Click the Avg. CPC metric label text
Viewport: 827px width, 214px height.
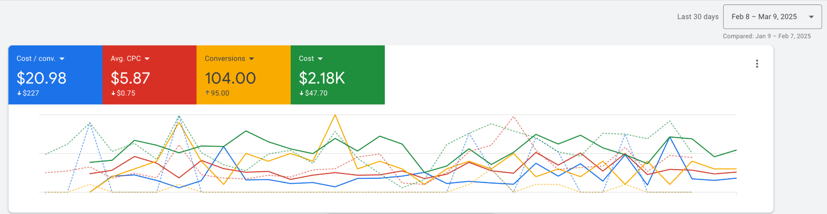point(125,59)
